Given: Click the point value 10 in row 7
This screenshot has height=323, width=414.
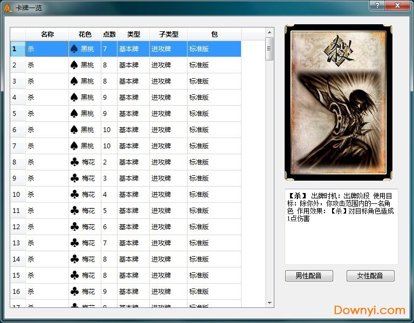Looking at the screenshot, I should pyautogui.click(x=107, y=146).
